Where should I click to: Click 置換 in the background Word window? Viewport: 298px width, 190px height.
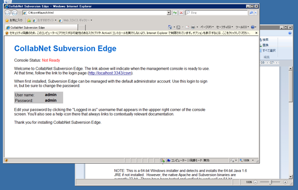click(264, 45)
